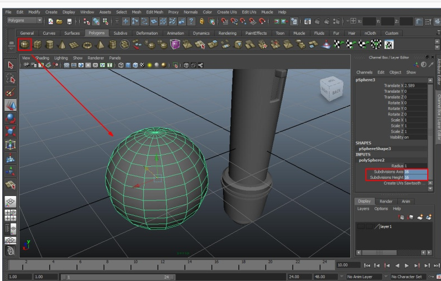Image resolution: width=441 pixels, height=281 pixels.
Task: Create a polygon cylinder from shelf
Action: [49, 45]
